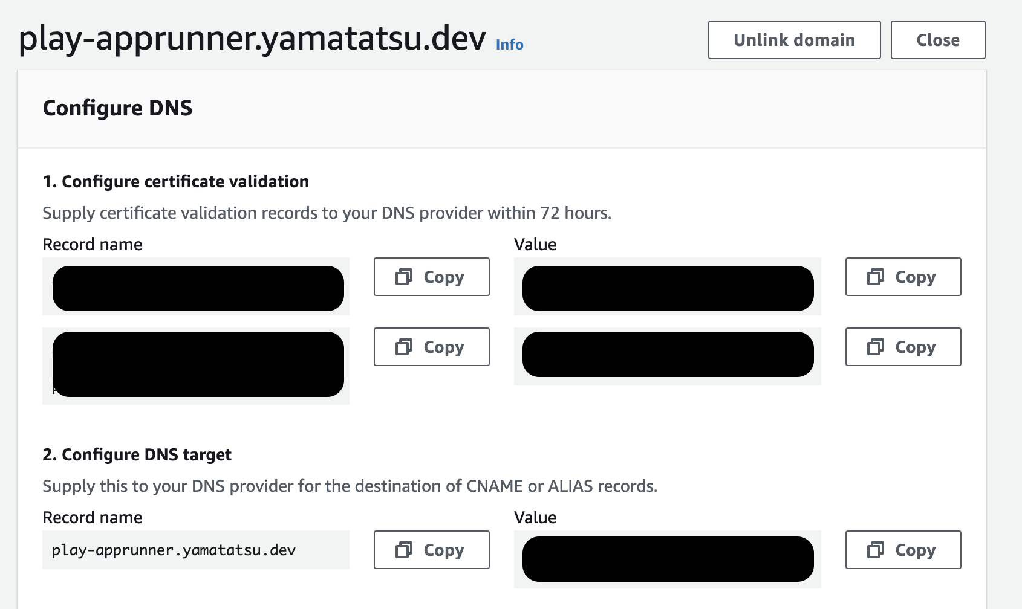Viewport: 1022px width, 609px height.
Task: Copy the DNS target value
Action: click(x=902, y=550)
